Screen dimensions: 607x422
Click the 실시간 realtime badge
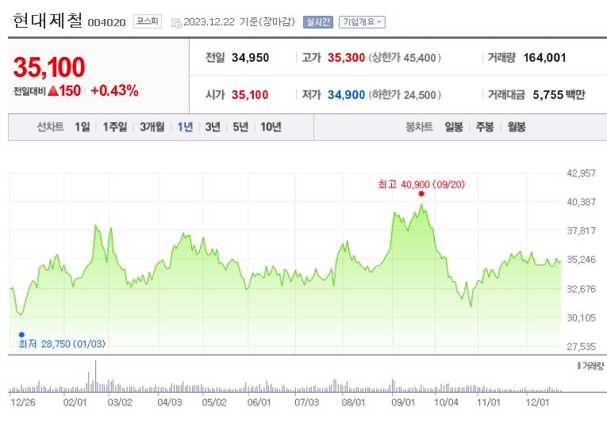coord(318,22)
